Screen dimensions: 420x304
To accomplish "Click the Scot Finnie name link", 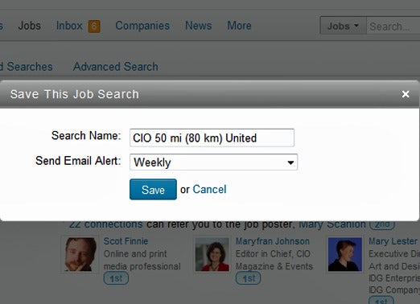I will tap(126, 241).
